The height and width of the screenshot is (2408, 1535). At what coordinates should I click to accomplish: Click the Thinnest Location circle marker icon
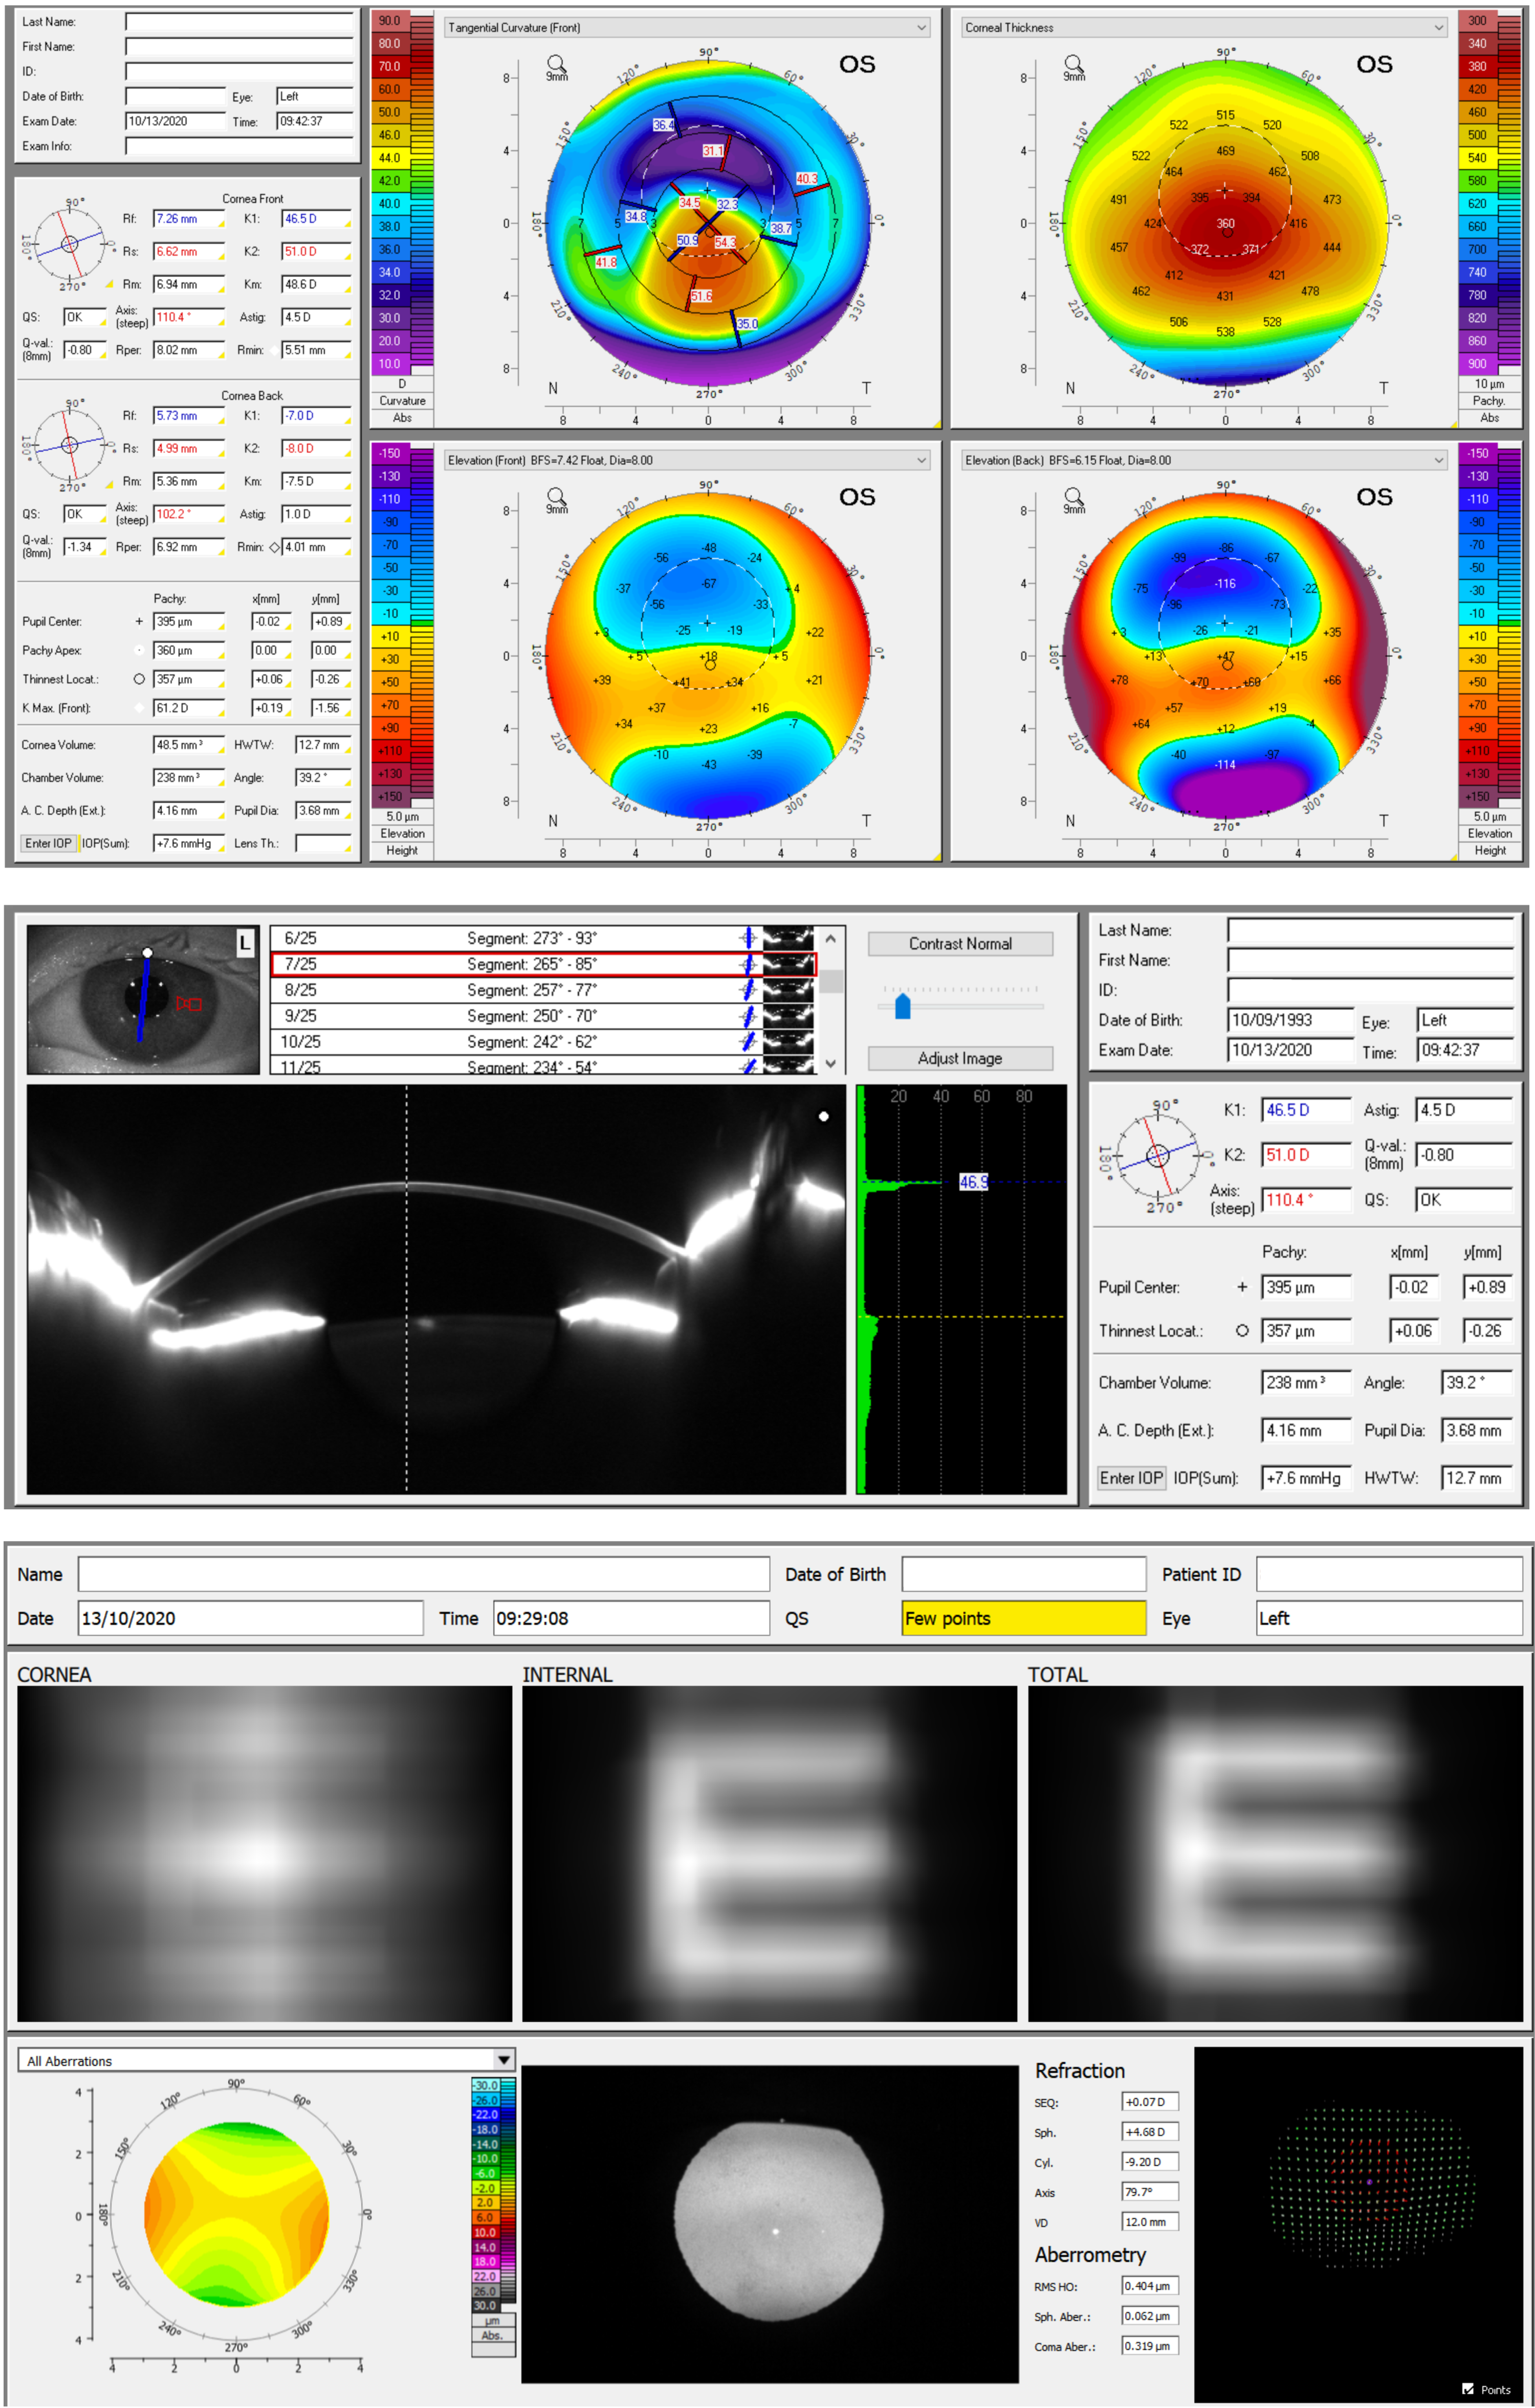coord(139,679)
